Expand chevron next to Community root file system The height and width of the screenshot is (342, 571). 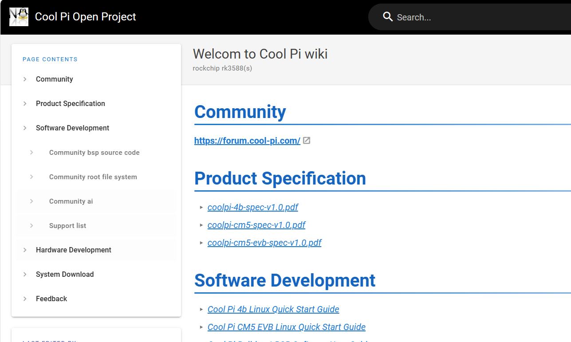point(32,177)
